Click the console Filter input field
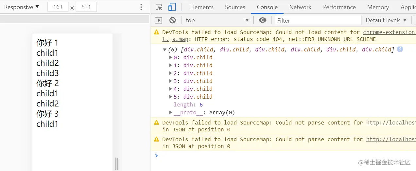The width and height of the screenshot is (416, 171). (x=318, y=20)
